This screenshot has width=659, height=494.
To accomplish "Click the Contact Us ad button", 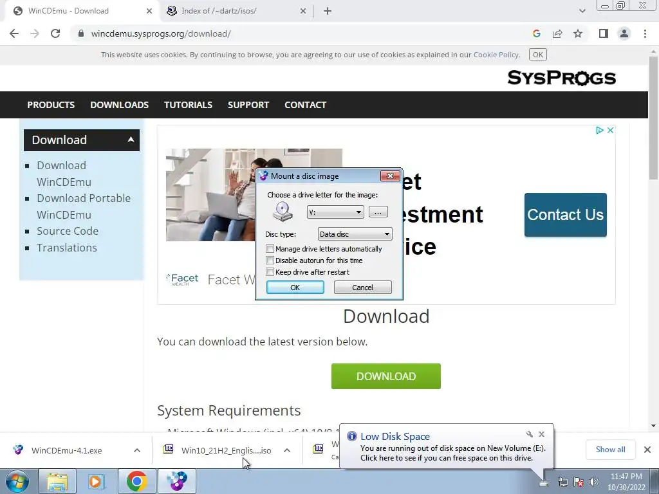I will (565, 215).
